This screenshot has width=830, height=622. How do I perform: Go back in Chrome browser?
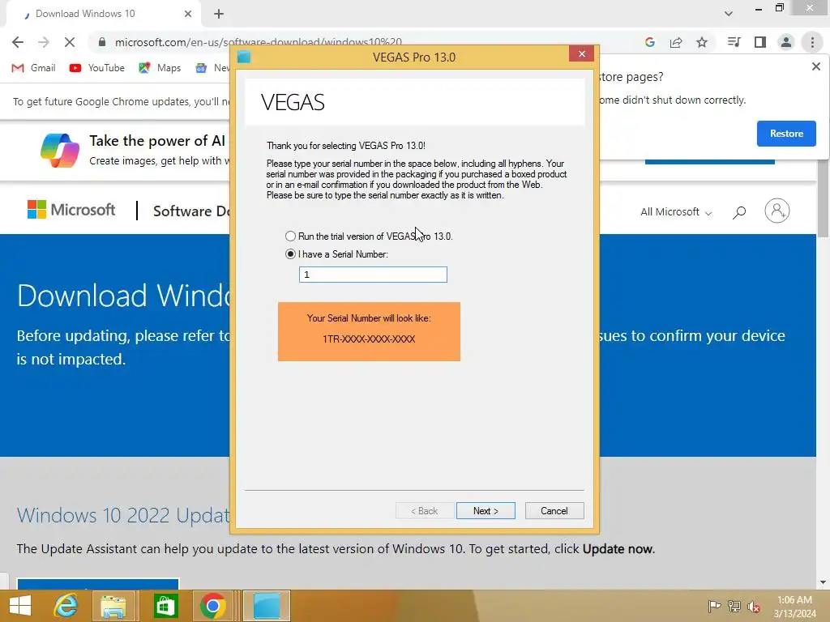pyautogui.click(x=18, y=42)
